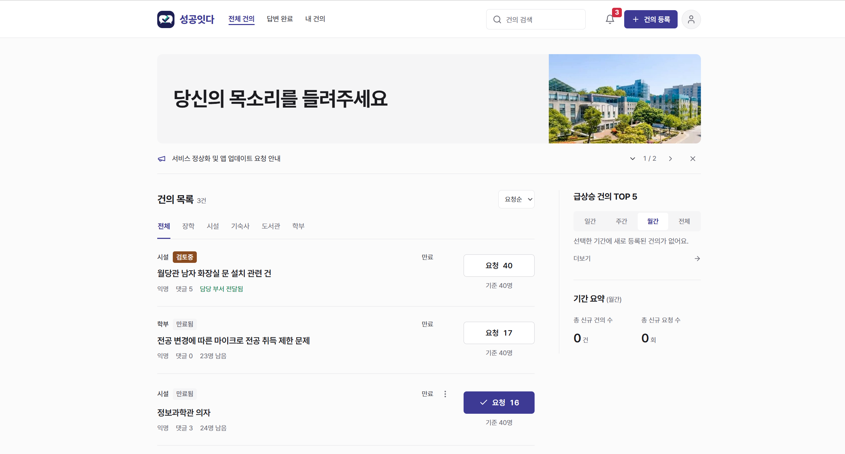Focus the 건의 검색 input field
Screen dimensions: 845x454
click(x=536, y=19)
